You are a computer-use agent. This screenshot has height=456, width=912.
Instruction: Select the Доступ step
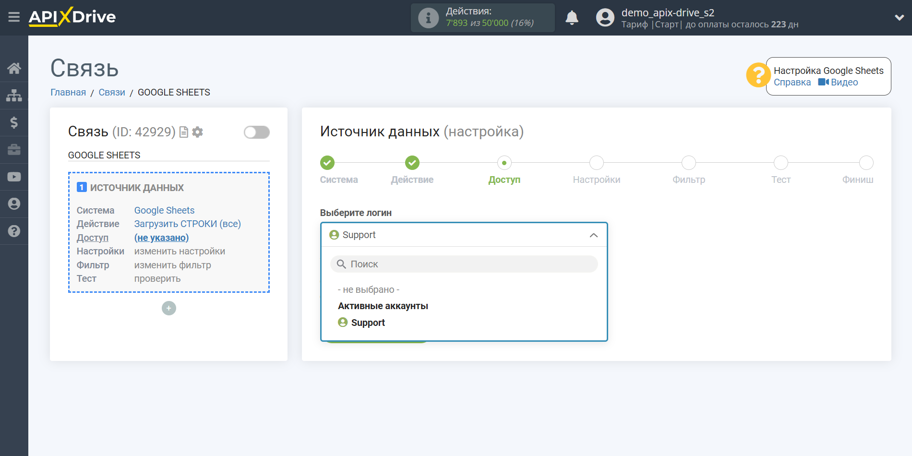pos(504,163)
